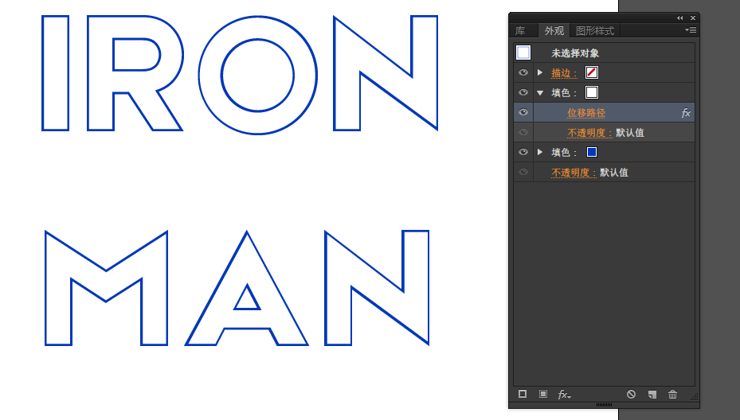The width and height of the screenshot is (740, 420).
Task: Click the MAN outlined text on canvas
Action: (x=237, y=288)
